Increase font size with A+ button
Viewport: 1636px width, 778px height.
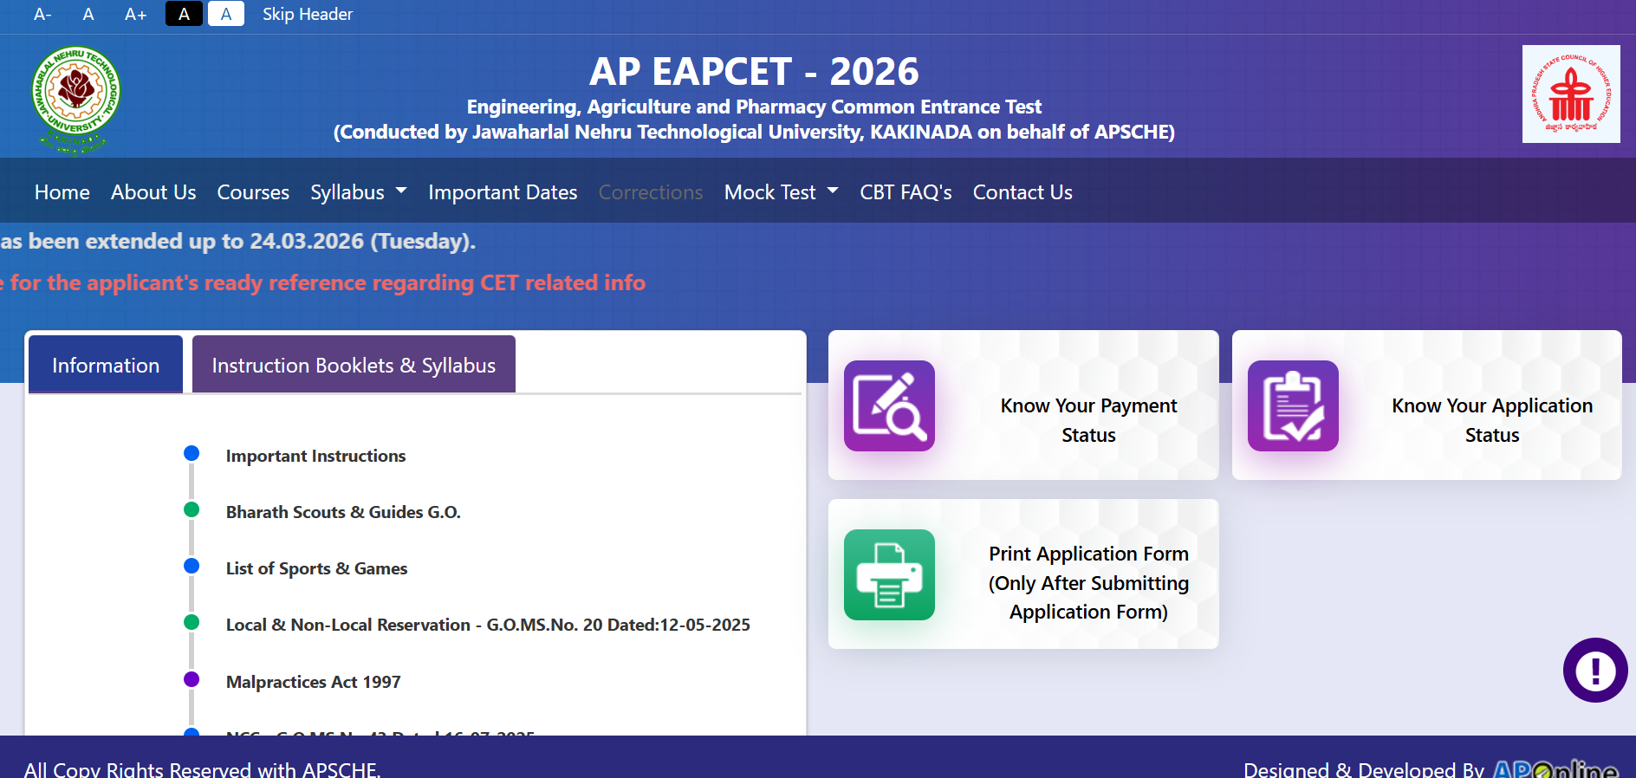pyautogui.click(x=135, y=15)
